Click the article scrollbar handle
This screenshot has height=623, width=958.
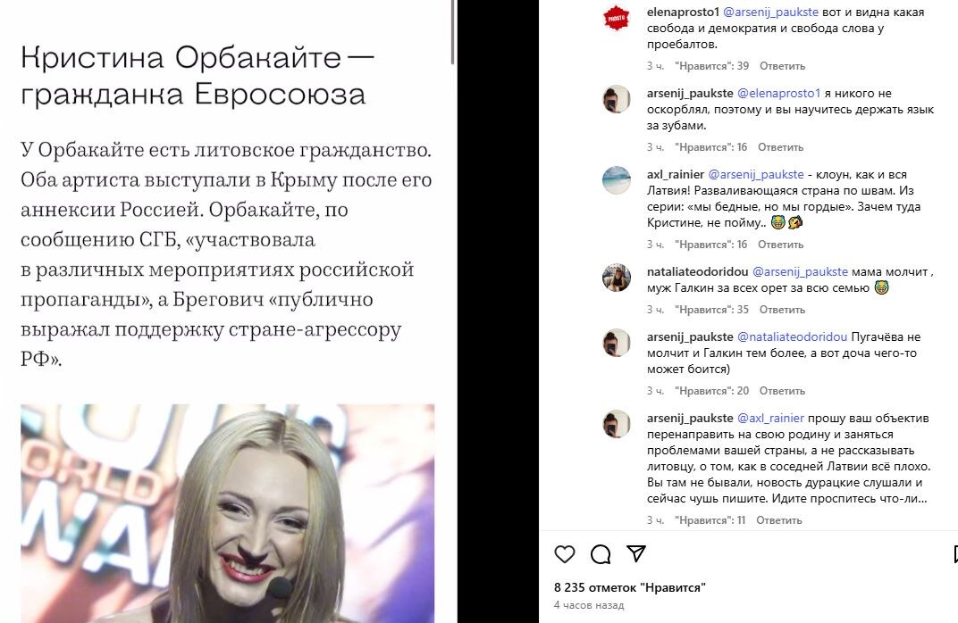tap(453, 32)
